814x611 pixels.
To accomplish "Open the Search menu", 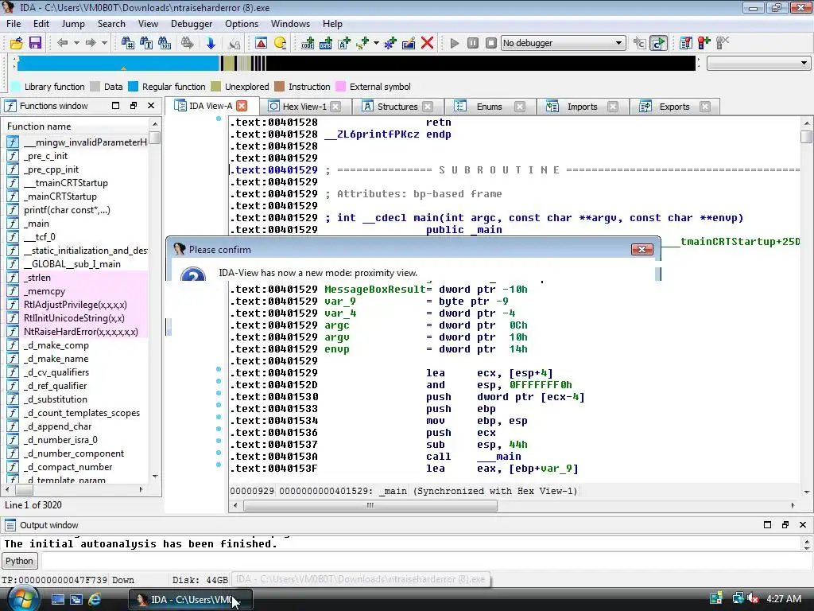I will (x=111, y=24).
